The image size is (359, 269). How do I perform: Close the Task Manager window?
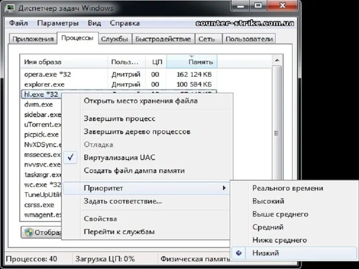(x=283, y=5)
